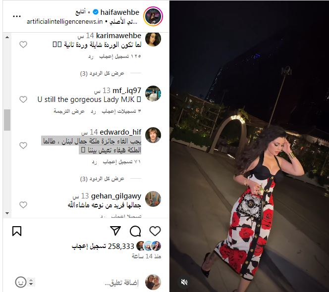
Task: Click the comments scrollbar up arrow
Action: tap(7, 37)
